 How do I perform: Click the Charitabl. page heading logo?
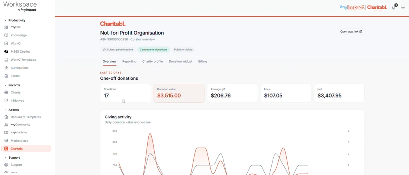click(x=113, y=24)
